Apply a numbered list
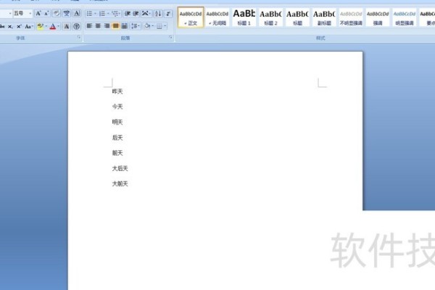The image size is (435, 290). (101, 14)
